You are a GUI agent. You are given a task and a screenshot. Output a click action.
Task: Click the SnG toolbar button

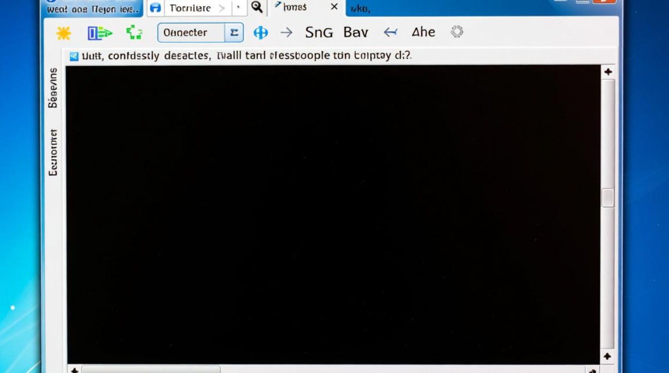tap(319, 33)
